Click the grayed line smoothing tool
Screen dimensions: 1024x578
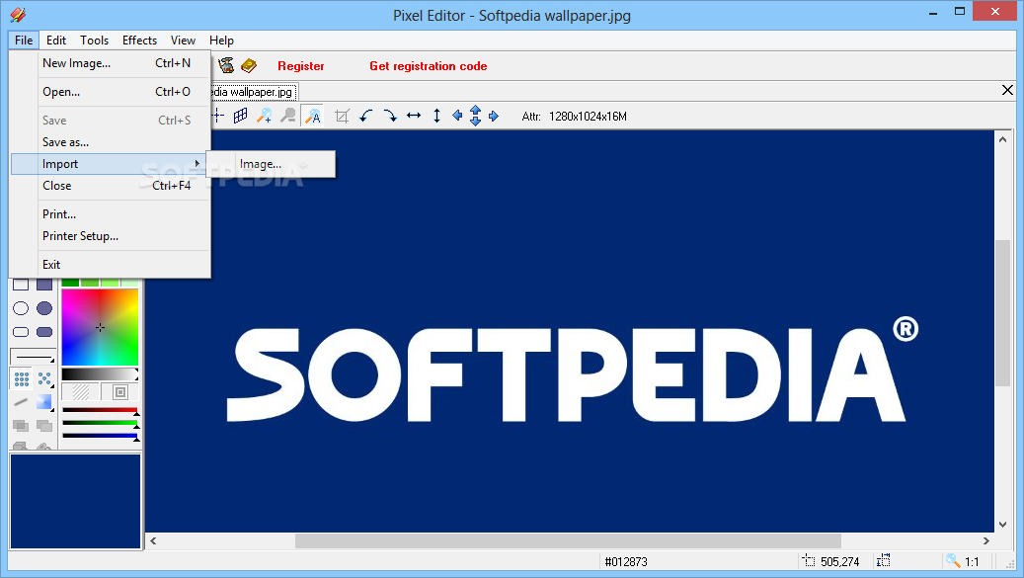click(21, 402)
